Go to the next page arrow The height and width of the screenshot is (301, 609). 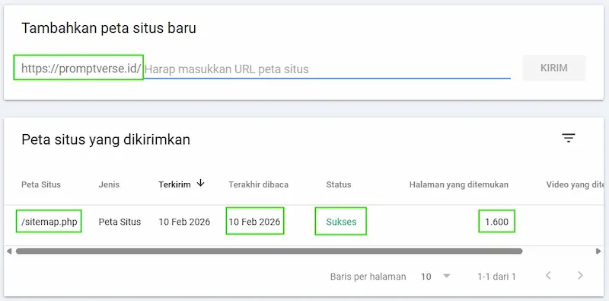click(x=580, y=276)
